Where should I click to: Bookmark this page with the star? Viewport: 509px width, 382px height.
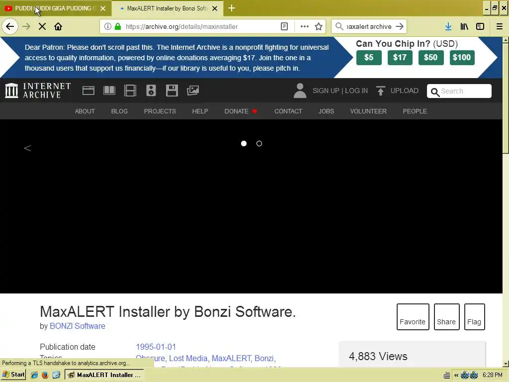point(319,26)
